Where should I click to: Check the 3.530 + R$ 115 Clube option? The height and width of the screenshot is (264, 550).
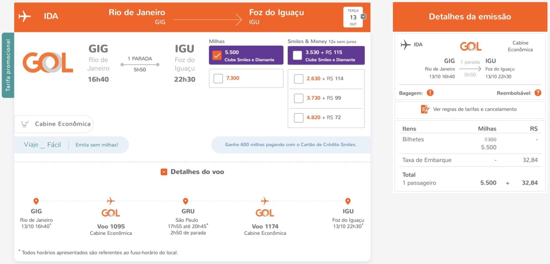point(297,55)
